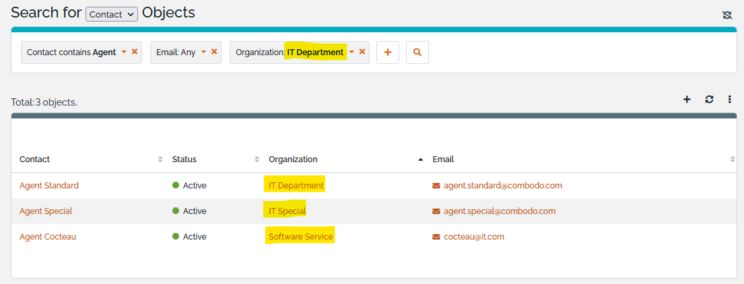Sort by the Organization column header
The width and height of the screenshot is (744, 284).
pos(293,159)
